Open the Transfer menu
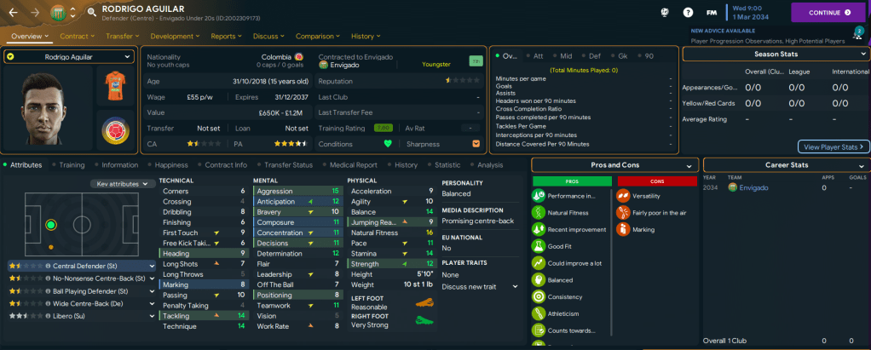The width and height of the screenshot is (871, 350). click(x=123, y=37)
